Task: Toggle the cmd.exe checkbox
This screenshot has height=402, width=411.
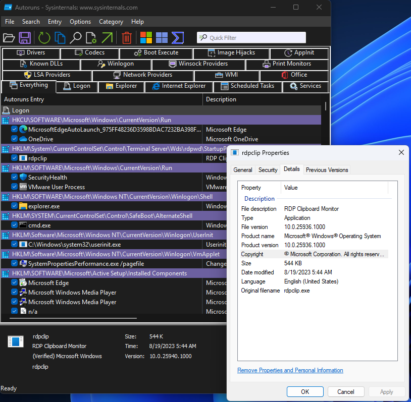Action: tap(15, 225)
